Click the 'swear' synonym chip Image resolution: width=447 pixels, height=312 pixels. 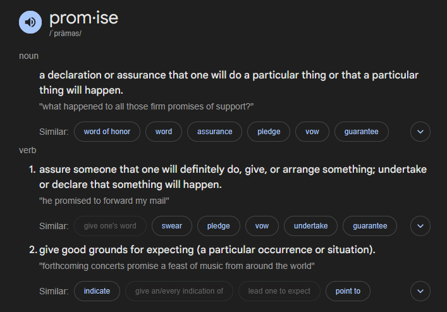click(x=172, y=226)
